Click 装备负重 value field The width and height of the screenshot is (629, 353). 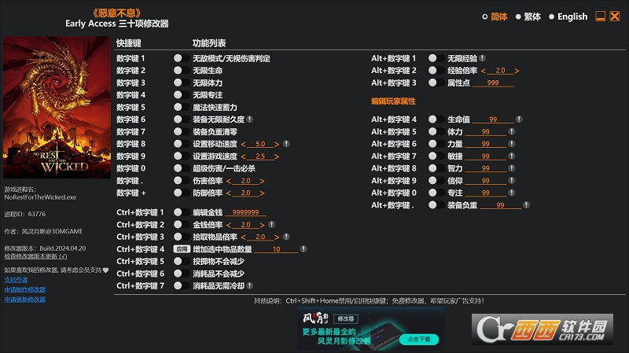click(x=500, y=205)
